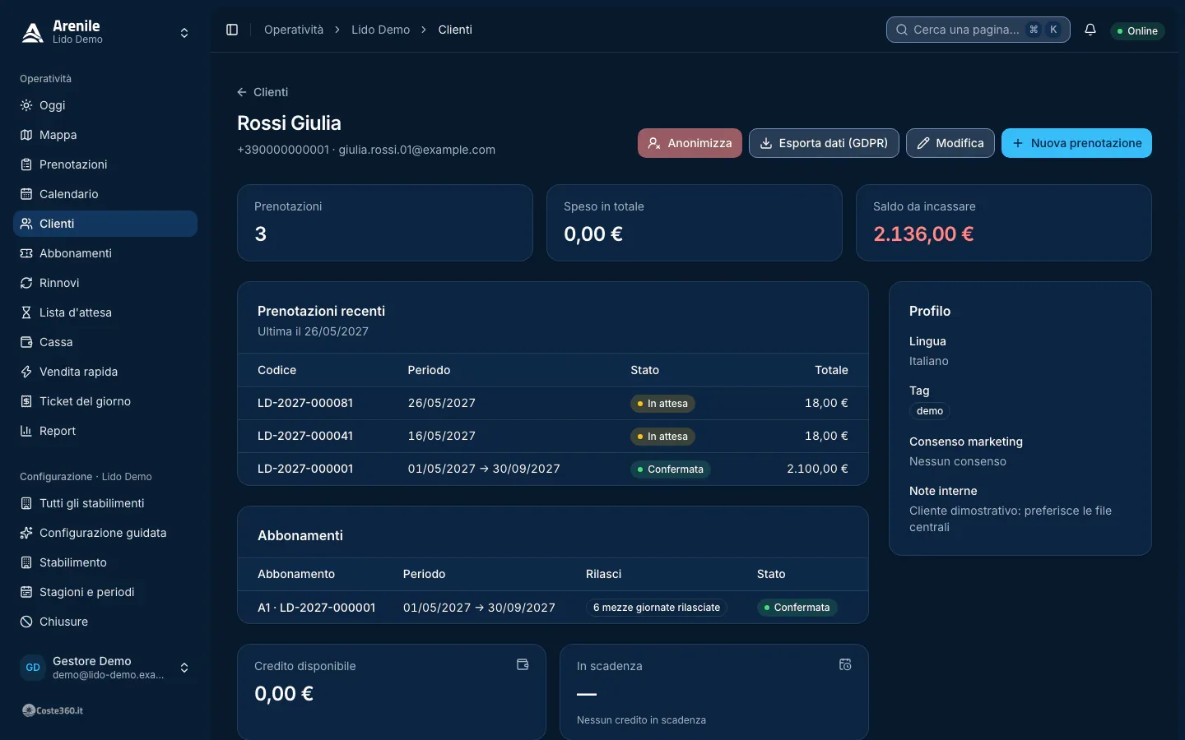Click Operatività breadcrumb
The image size is (1185, 740).
pos(294,30)
